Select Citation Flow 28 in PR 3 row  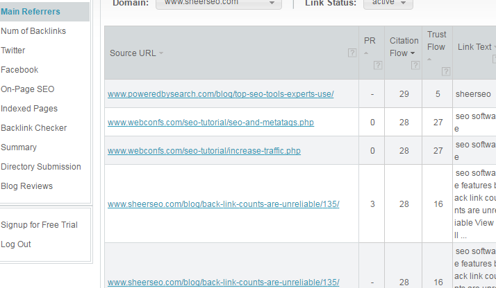404,204
